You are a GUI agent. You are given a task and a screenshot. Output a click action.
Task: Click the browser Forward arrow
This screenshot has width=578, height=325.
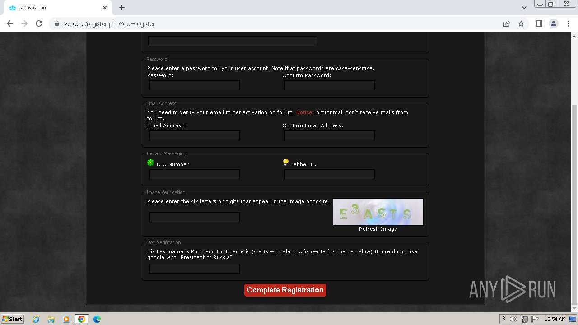tap(24, 23)
